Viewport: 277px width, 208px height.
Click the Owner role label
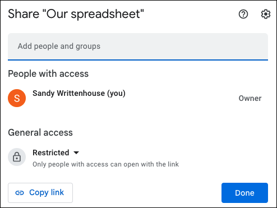pos(250,98)
